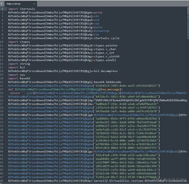Click string '6c9630c6-bc3d-400c-aa04-32746f415bb5'
The height and width of the screenshot is (184, 189).
point(126,141)
